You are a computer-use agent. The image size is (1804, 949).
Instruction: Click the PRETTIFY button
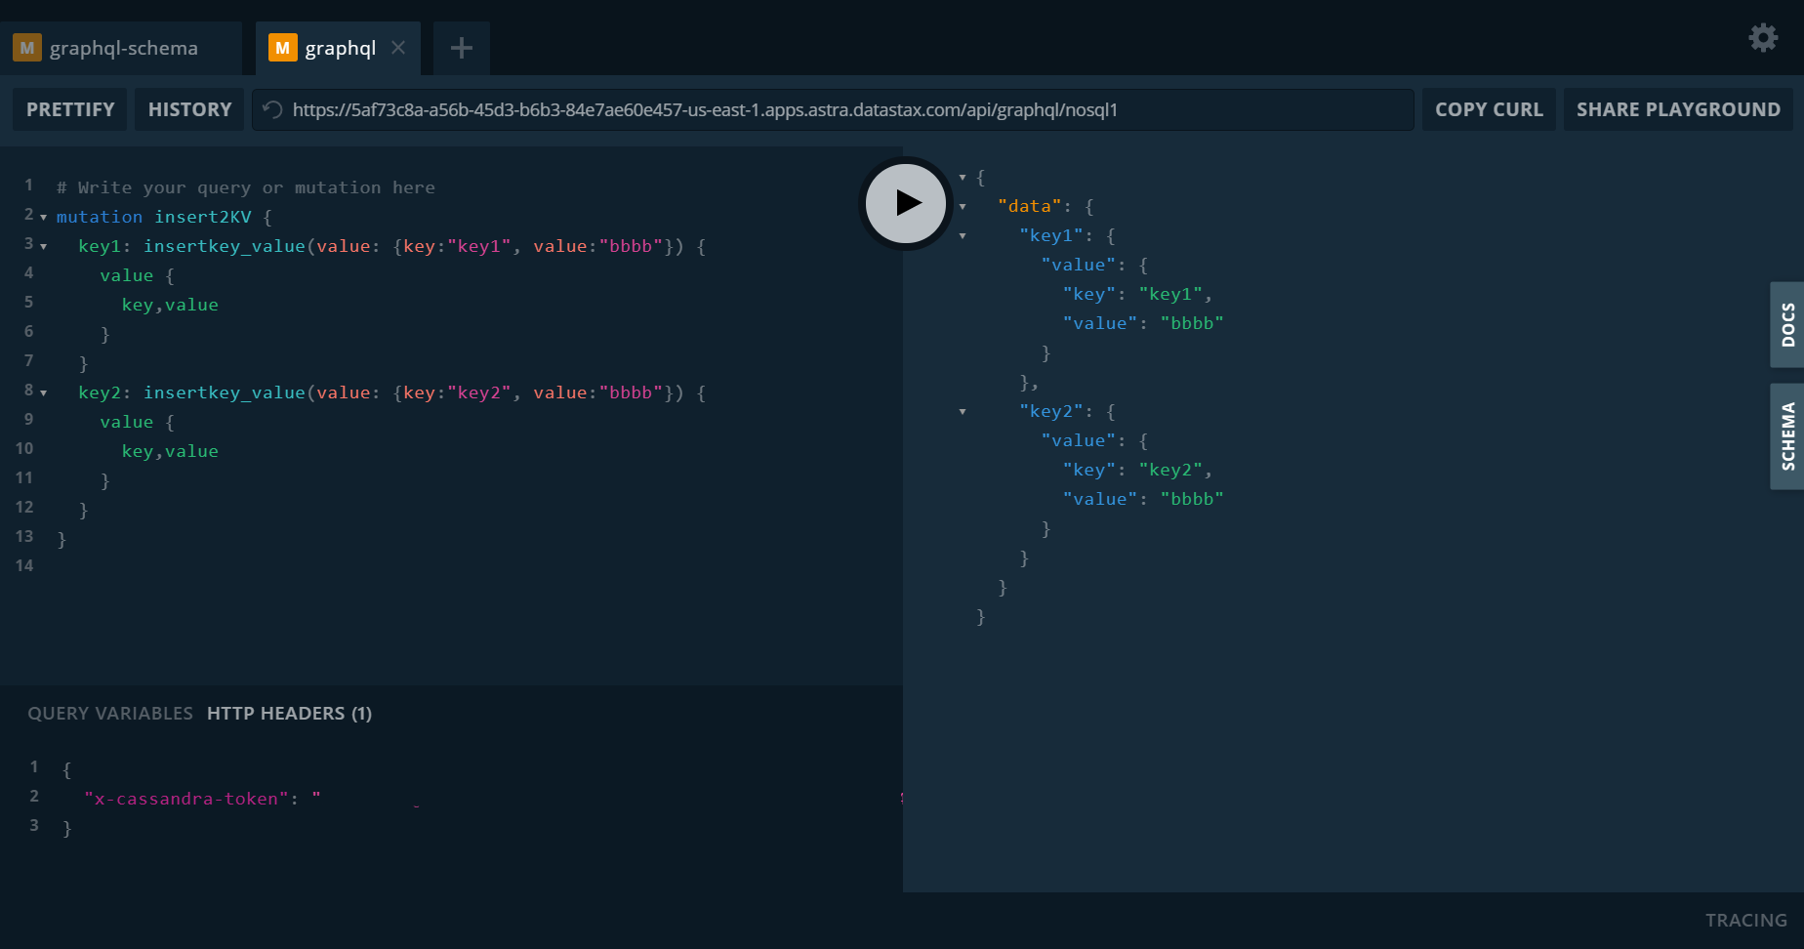[x=69, y=109]
